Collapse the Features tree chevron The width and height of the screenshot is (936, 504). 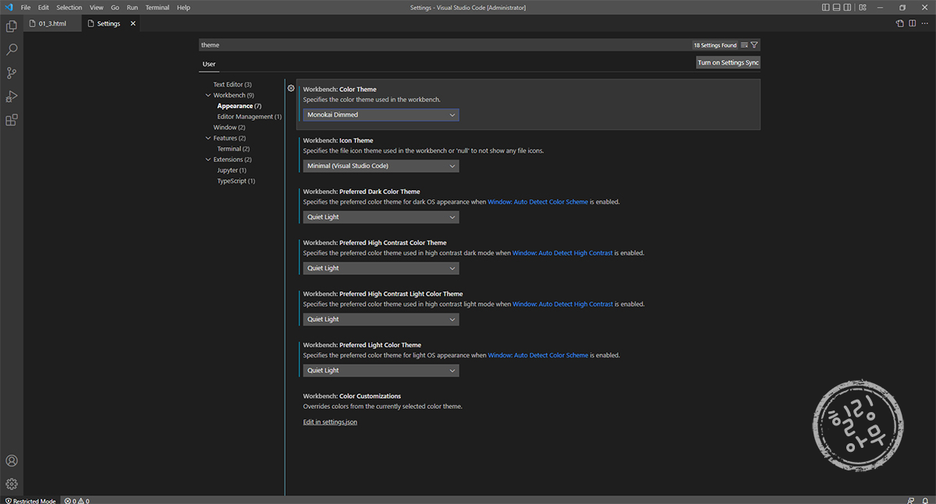coord(207,138)
